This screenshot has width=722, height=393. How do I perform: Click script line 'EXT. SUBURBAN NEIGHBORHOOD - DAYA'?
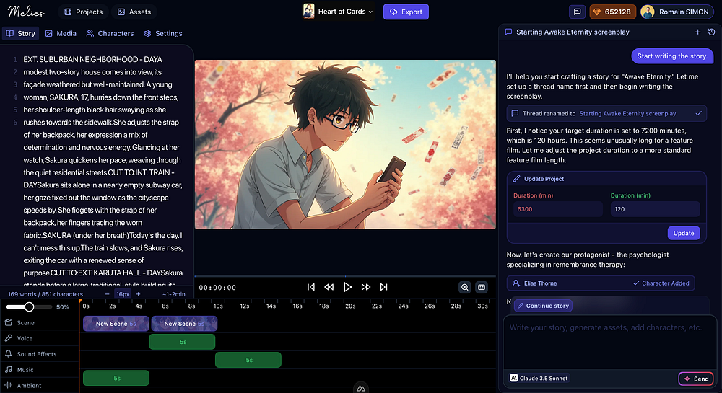point(92,59)
